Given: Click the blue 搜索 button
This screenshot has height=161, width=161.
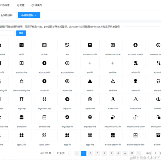Looking at the screenshot, I should pyautogui.click(x=21, y=33).
